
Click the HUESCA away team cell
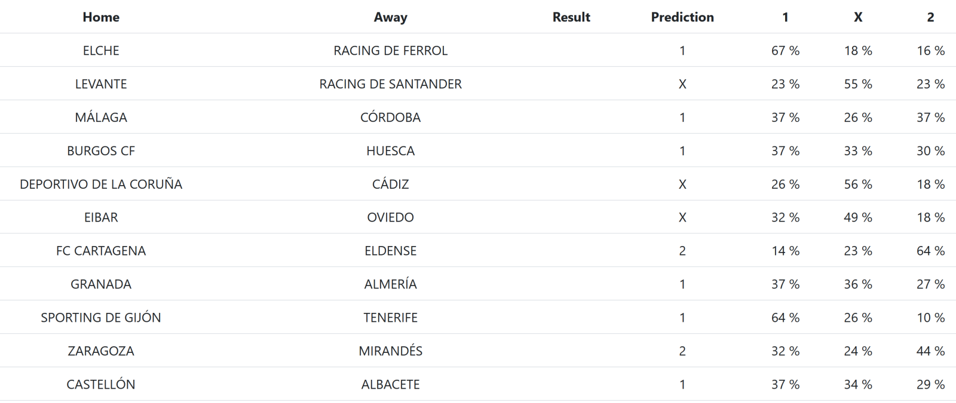point(390,151)
